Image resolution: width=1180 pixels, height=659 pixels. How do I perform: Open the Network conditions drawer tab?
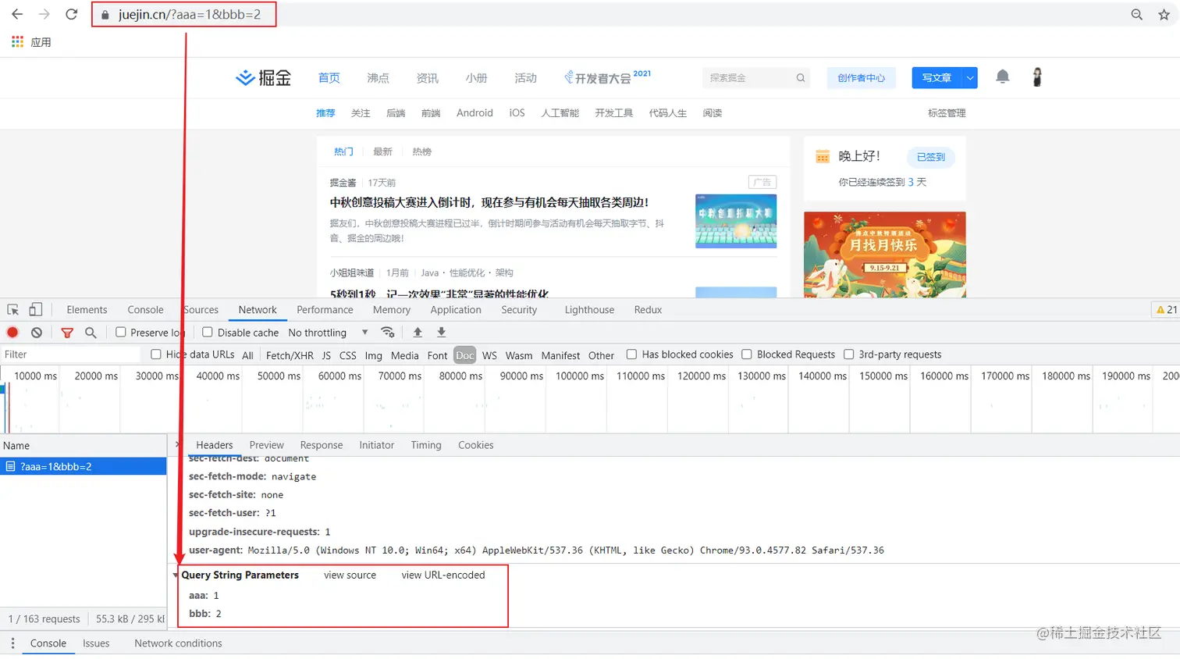coord(178,643)
